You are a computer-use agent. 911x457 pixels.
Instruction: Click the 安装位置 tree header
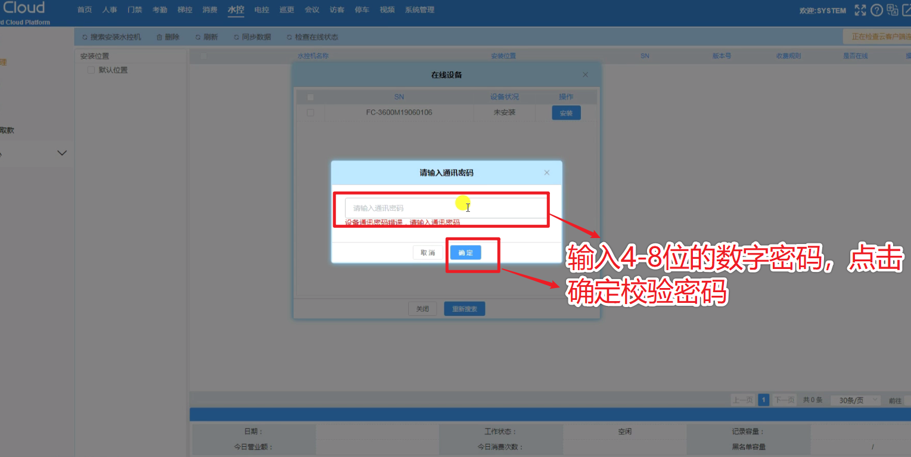click(x=95, y=57)
